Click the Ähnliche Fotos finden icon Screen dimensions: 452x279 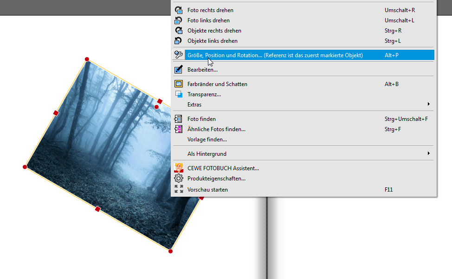179,129
